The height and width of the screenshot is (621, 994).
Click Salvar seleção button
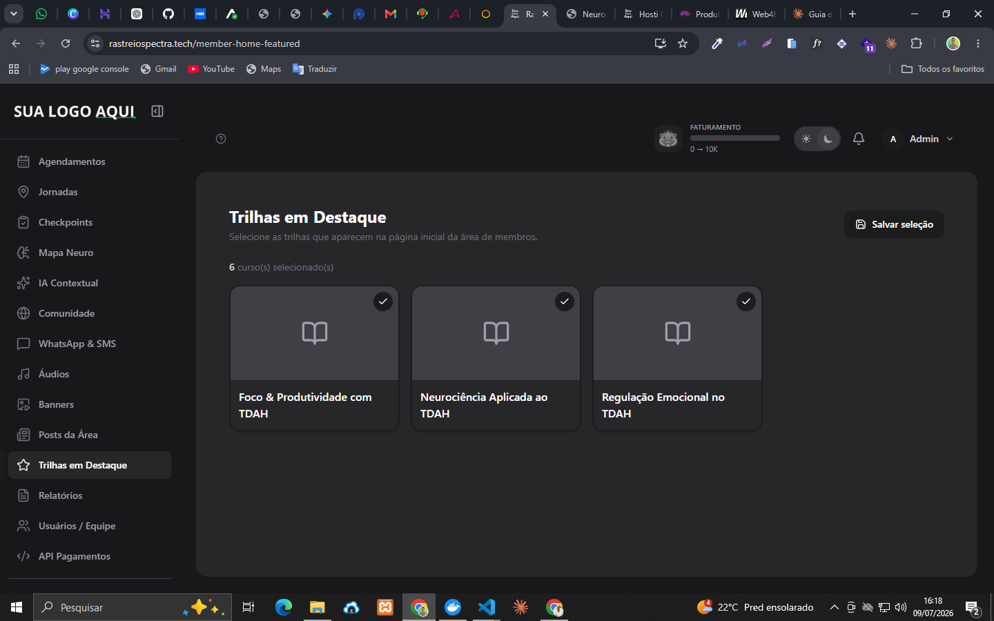[894, 224]
